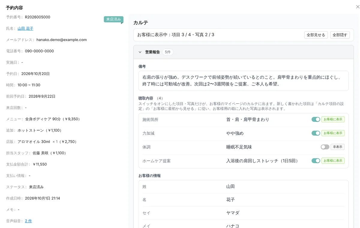Click the 来店済み status badge
Image resolution: width=360 pixels, height=228 pixels.
pyautogui.click(x=114, y=19)
